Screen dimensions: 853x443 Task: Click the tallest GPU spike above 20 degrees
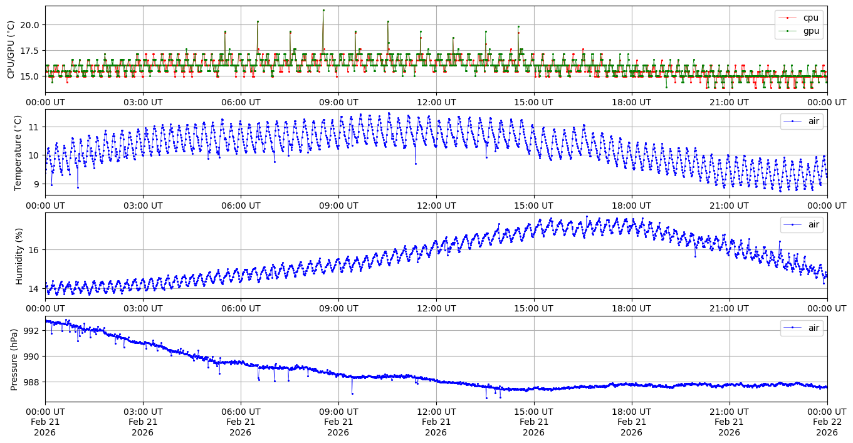click(323, 11)
